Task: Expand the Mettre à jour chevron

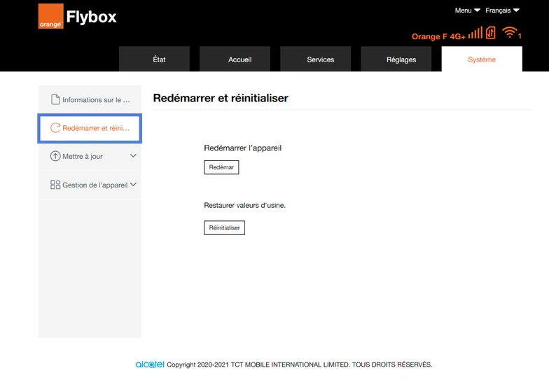Action: coord(133,155)
